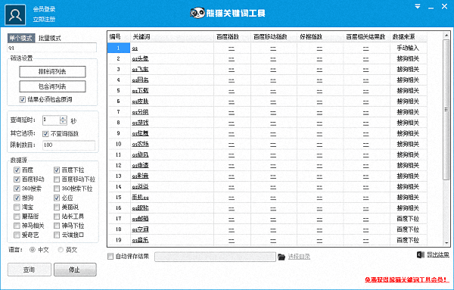Switch to the 单个模式 tab
The width and height of the screenshot is (454, 290).
tap(21, 38)
